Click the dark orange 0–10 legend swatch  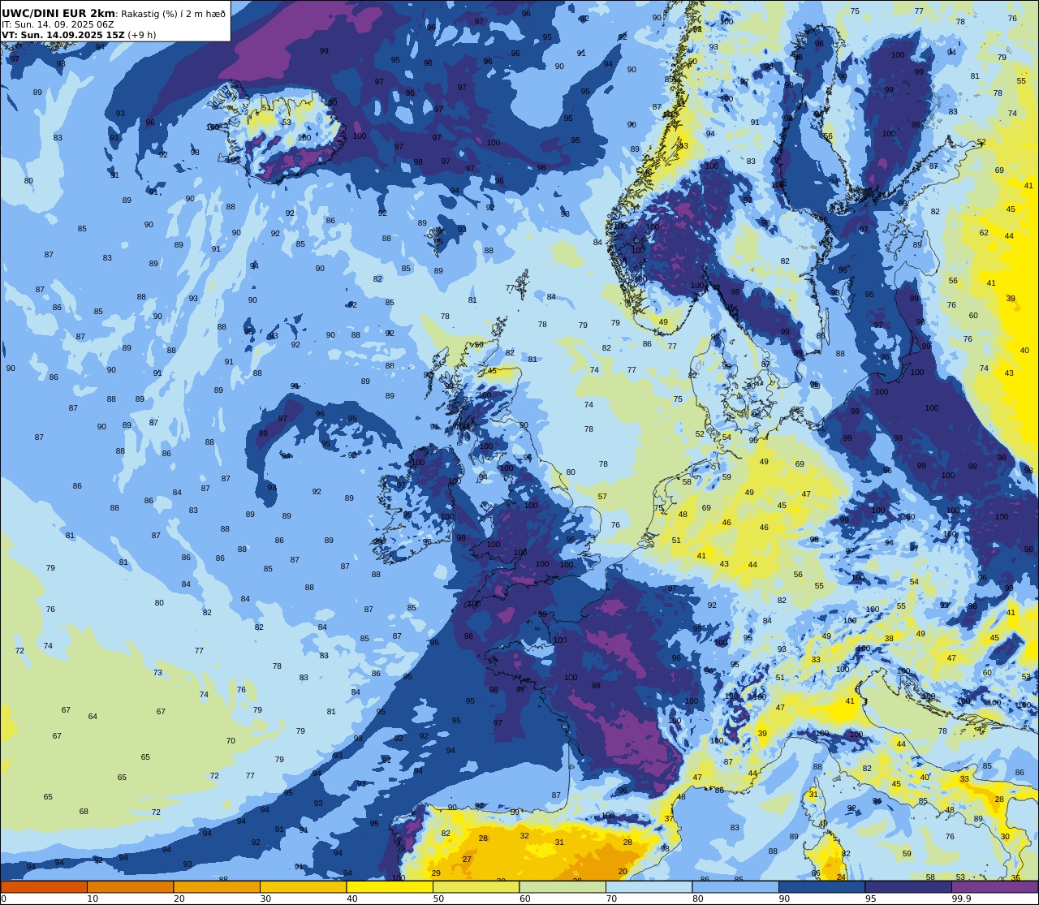[x=44, y=886]
